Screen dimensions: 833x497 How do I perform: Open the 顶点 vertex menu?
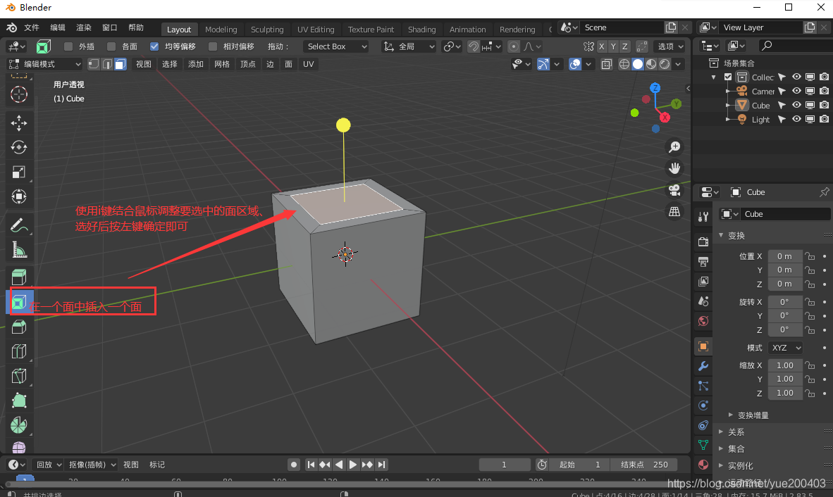coord(247,64)
